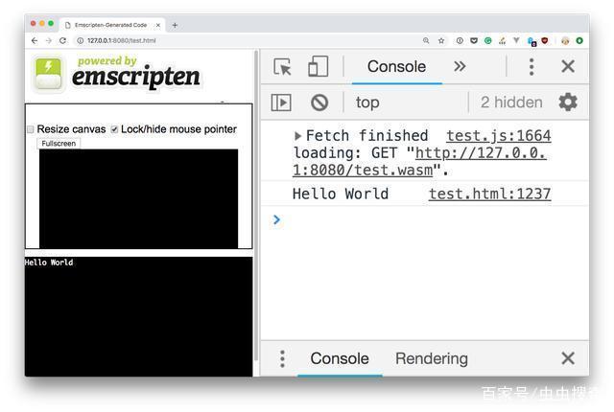Uncheck Lock/hide mouse pointer
This screenshot has height=412, width=614.
(115, 129)
